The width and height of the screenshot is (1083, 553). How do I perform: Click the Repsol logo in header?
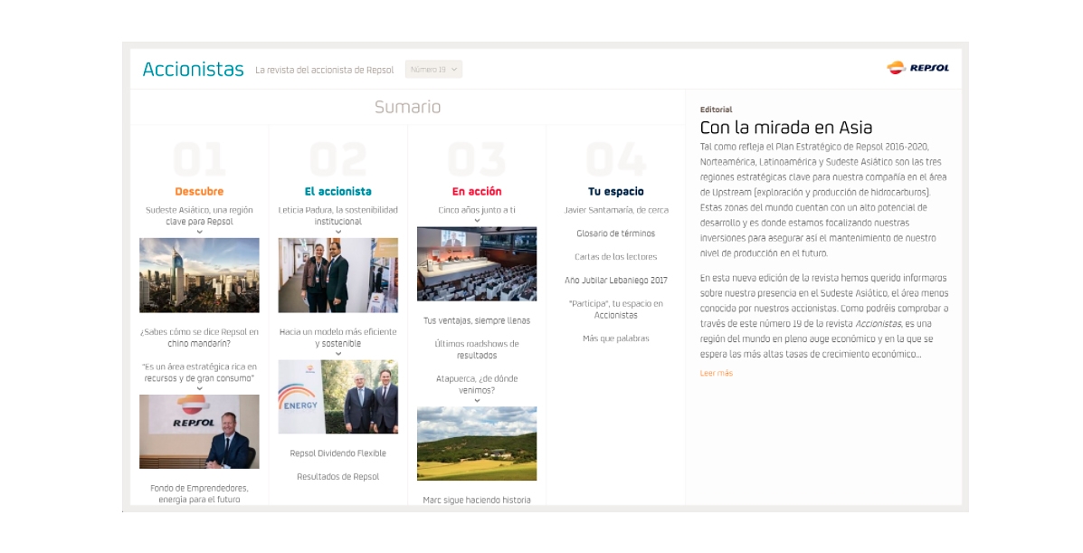click(x=918, y=68)
